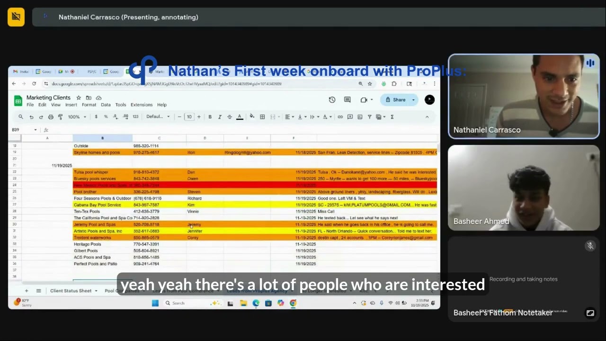Viewport: 606px width, 341px height.
Task: Open the Extensions menu
Action: [142, 105]
